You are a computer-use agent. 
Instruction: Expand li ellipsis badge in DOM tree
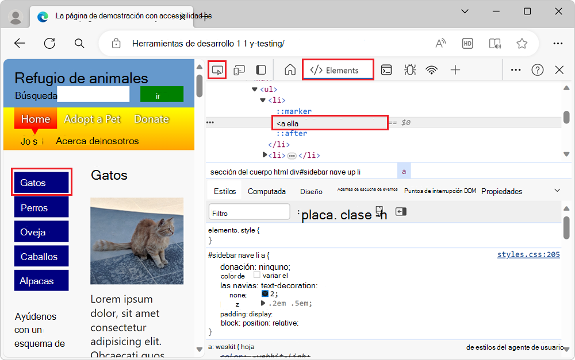[x=292, y=156]
